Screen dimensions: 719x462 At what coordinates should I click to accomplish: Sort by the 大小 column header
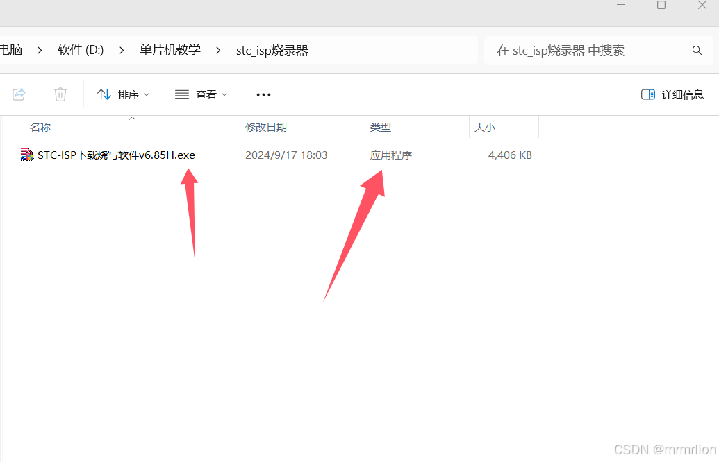tap(485, 127)
